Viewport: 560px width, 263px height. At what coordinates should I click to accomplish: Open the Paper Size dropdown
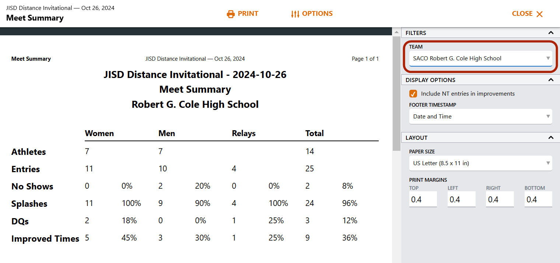pyautogui.click(x=480, y=163)
